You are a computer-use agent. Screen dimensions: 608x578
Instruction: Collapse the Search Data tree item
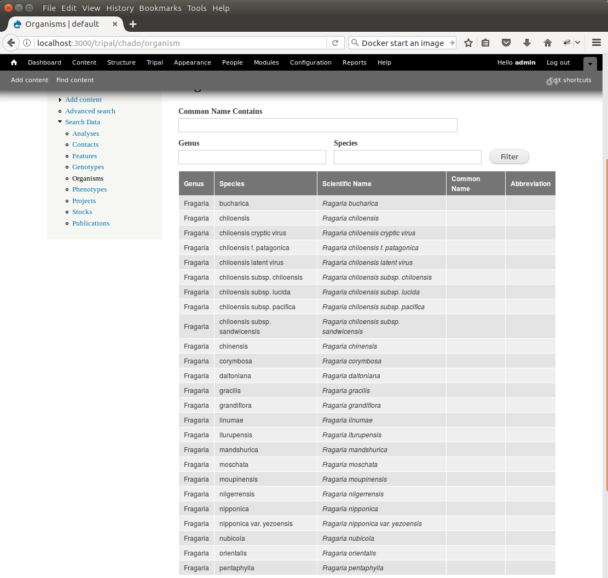coord(60,122)
